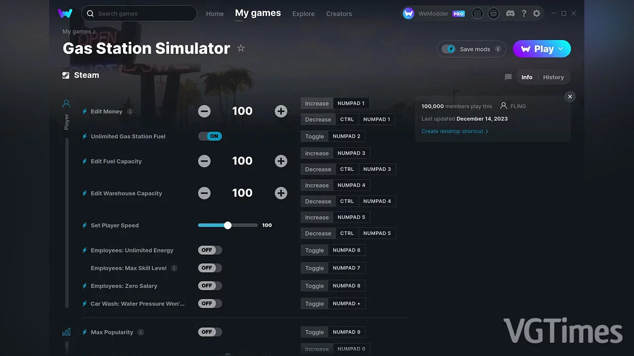
Task: Enable Employees: Unlimited Energy
Action: [x=210, y=250]
